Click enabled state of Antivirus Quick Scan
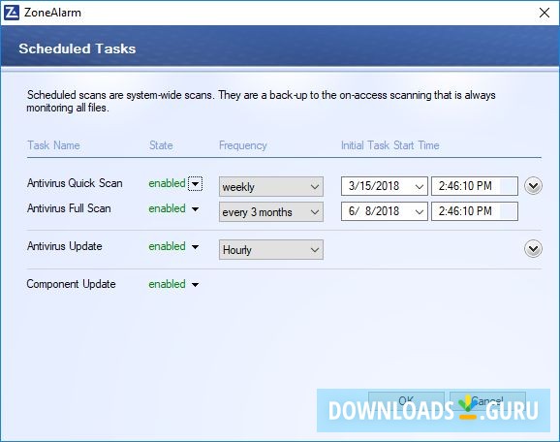This screenshot has height=442, width=560. pos(167,183)
